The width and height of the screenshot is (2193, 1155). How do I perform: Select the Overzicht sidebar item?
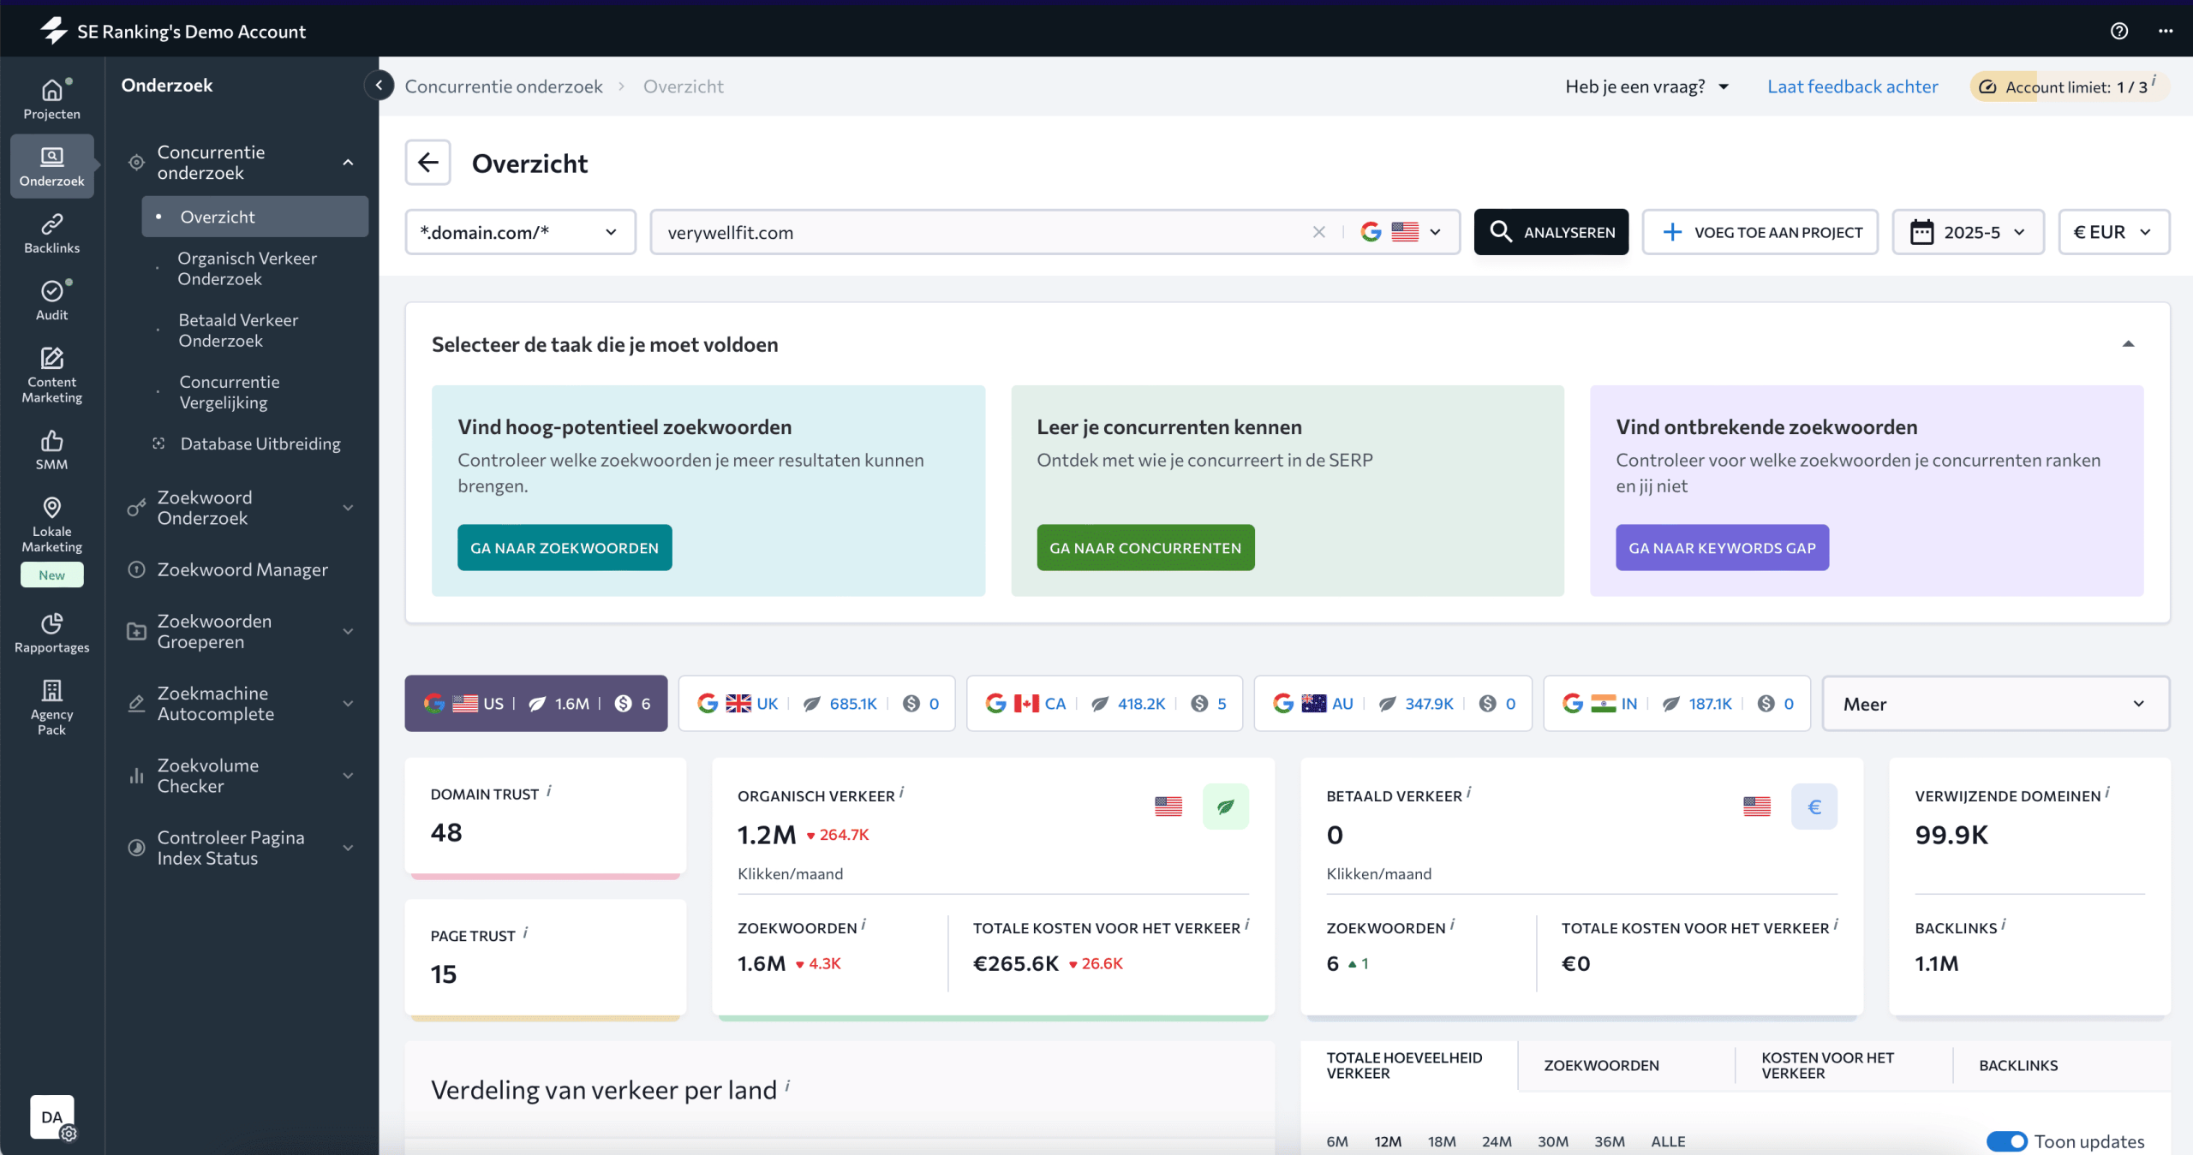254,217
